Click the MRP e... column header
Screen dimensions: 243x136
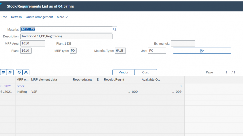coord(23,80)
